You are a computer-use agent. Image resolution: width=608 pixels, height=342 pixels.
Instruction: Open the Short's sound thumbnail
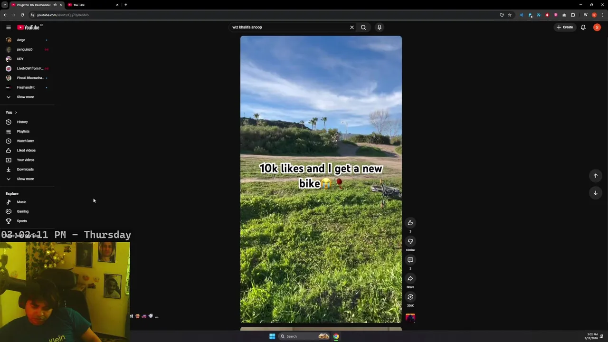(x=410, y=318)
